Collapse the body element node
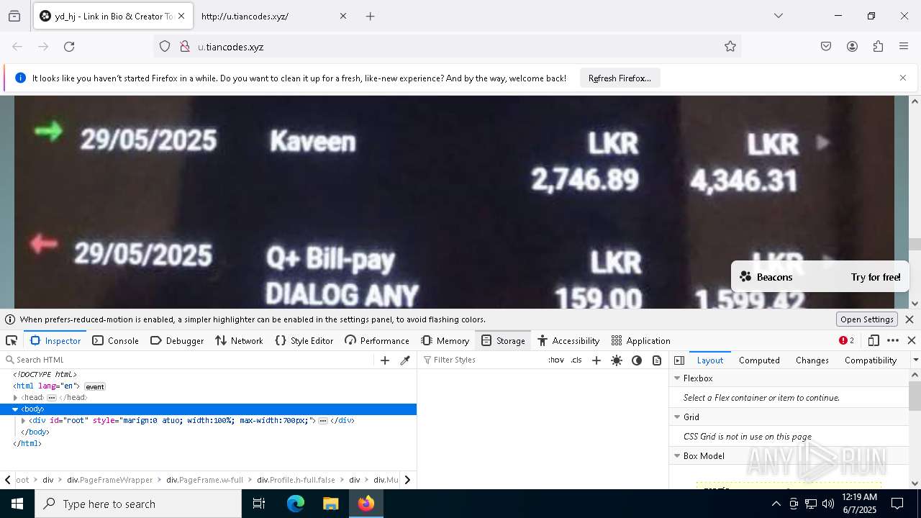 (15, 409)
